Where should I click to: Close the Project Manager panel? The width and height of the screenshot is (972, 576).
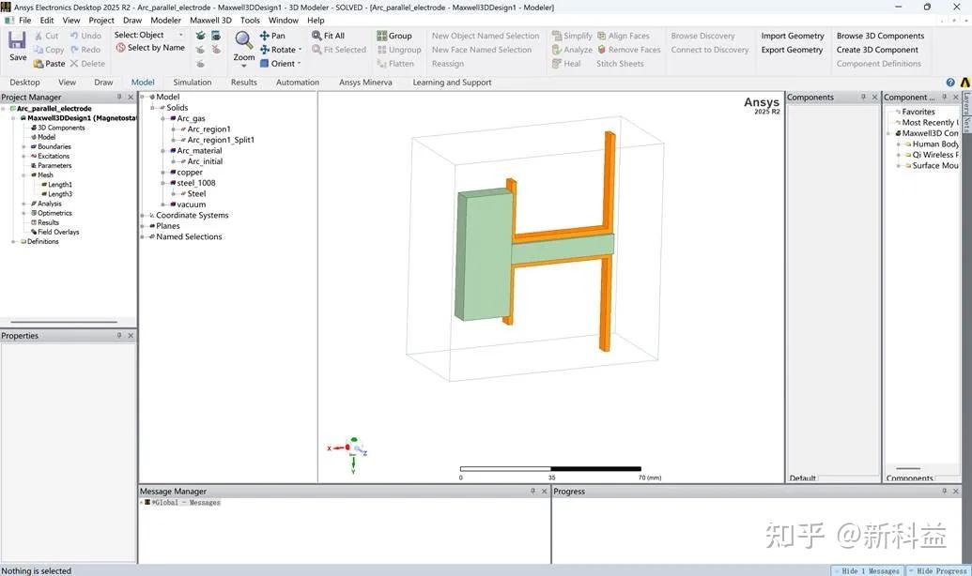131,98
